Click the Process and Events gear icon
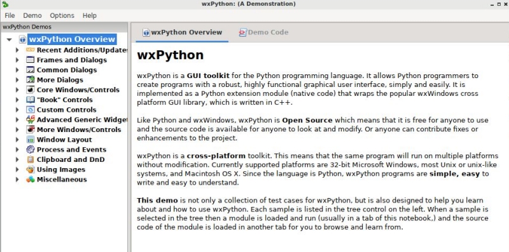509x252 pixels. click(30, 150)
